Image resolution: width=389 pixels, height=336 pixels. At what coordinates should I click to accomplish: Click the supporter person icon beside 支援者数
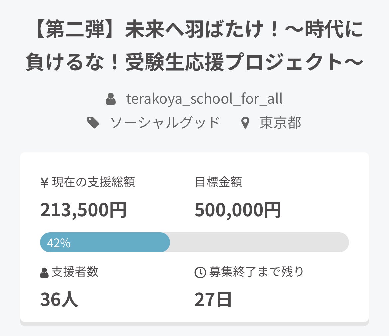tap(44, 273)
